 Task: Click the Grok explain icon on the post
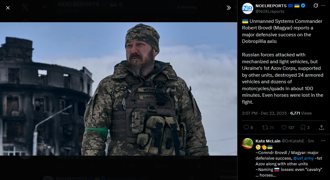click(x=316, y=6)
